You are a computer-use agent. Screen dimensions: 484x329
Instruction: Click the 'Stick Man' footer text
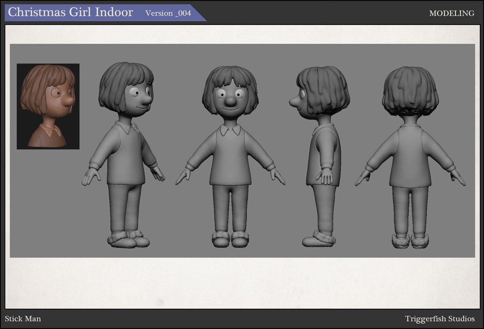coord(23,318)
